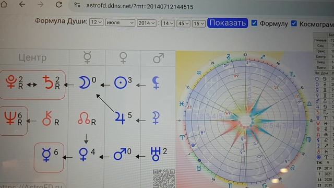The height and width of the screenshot is (188, 334).
Task: Click the cosmogram chart center
Action: tap(246, 121)
